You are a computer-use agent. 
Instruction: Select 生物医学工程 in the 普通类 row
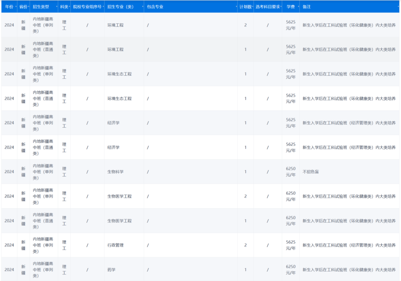coord(120,221)
